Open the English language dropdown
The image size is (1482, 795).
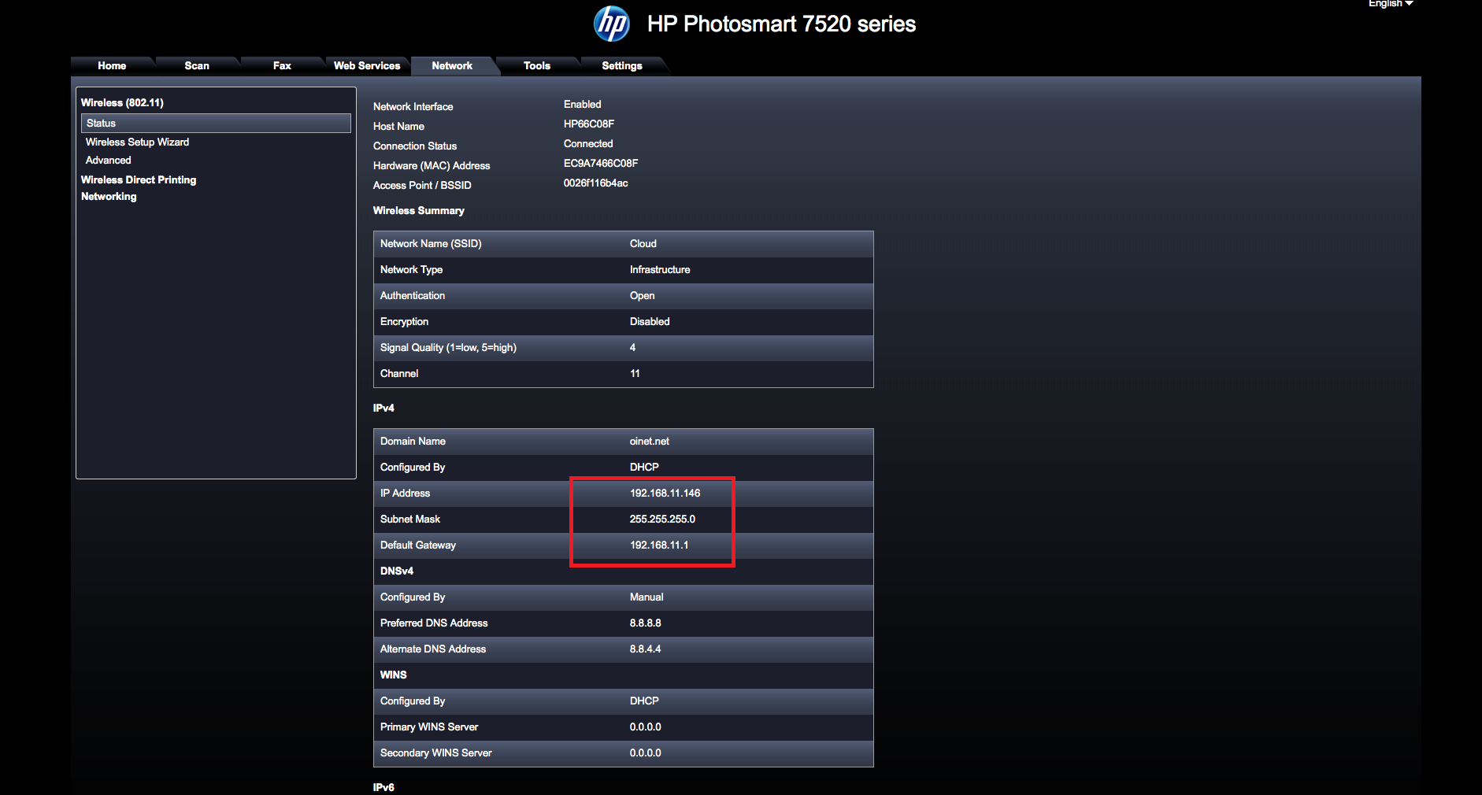tap(1391, 4)
